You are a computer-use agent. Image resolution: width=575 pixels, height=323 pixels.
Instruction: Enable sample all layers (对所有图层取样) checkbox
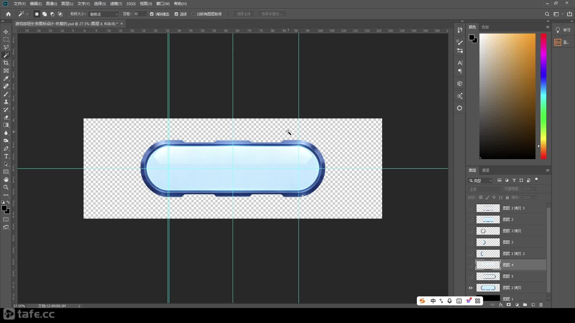tap(193, 14)
